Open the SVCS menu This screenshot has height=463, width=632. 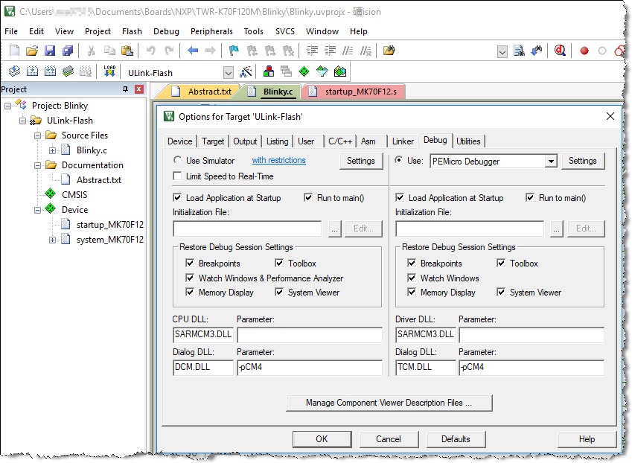click(285, 31)
